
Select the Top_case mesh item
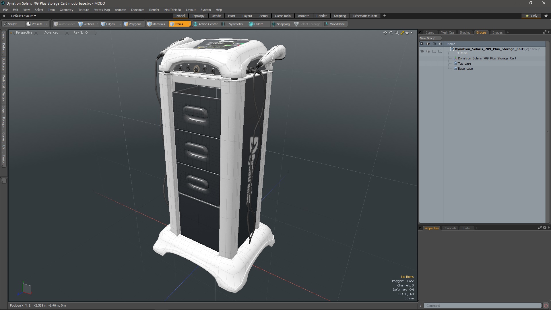(x=464, y=63)
